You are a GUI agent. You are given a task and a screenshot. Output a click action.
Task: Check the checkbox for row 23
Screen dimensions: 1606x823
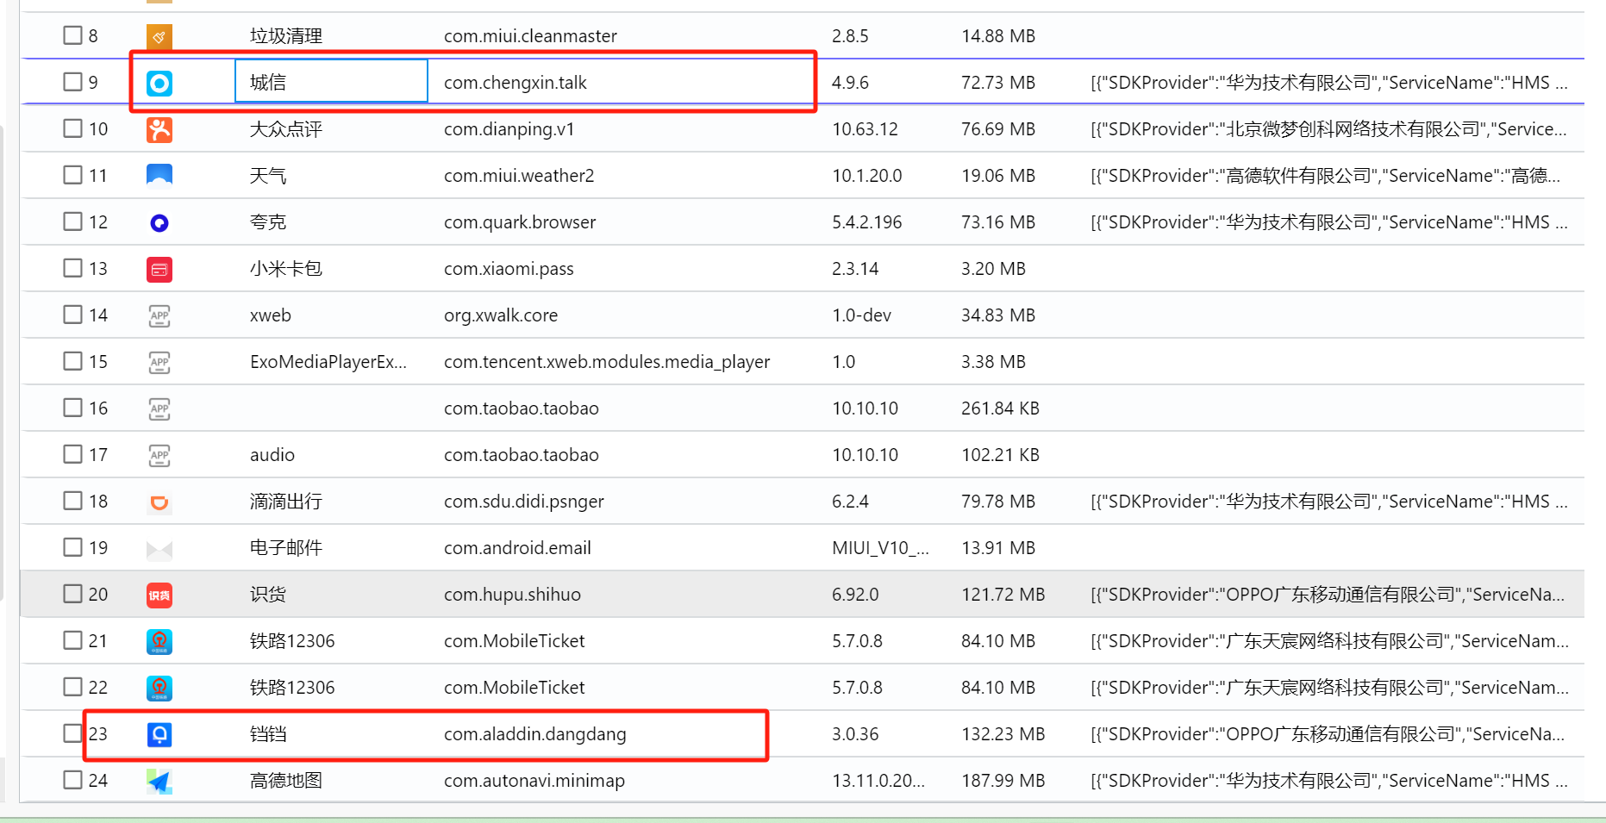pos(72,733)
